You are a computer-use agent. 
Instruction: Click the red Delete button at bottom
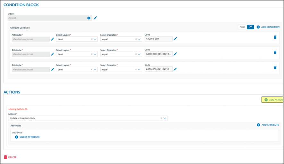click(10, 157)
